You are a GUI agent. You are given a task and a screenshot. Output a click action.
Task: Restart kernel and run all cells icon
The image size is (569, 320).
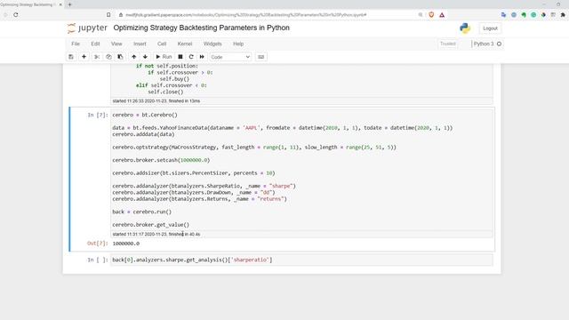tap(202, 57)
